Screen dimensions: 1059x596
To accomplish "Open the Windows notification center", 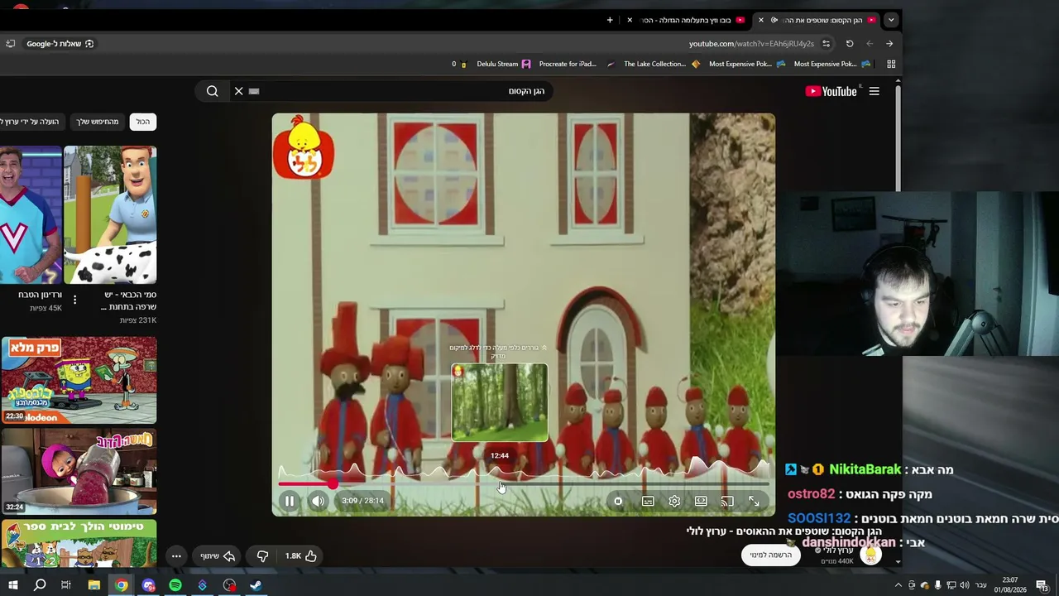I will [1042, 585].
